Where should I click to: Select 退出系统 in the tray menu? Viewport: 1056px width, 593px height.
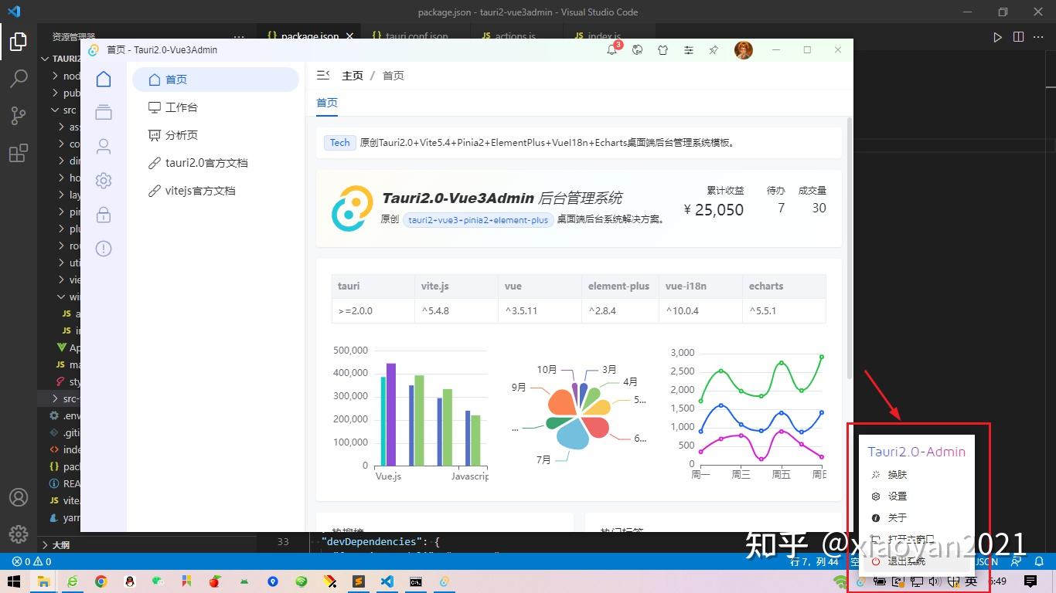pyautogui.click(x=908, y=561)
